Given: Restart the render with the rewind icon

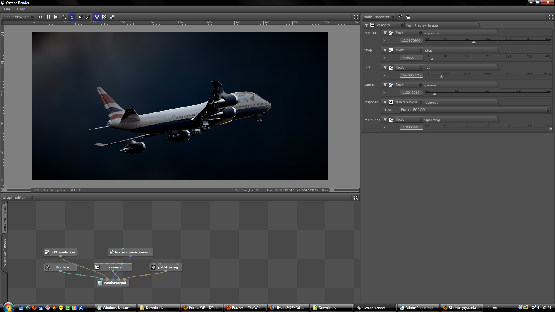Looking at the screenshot, I should point(40,17).
